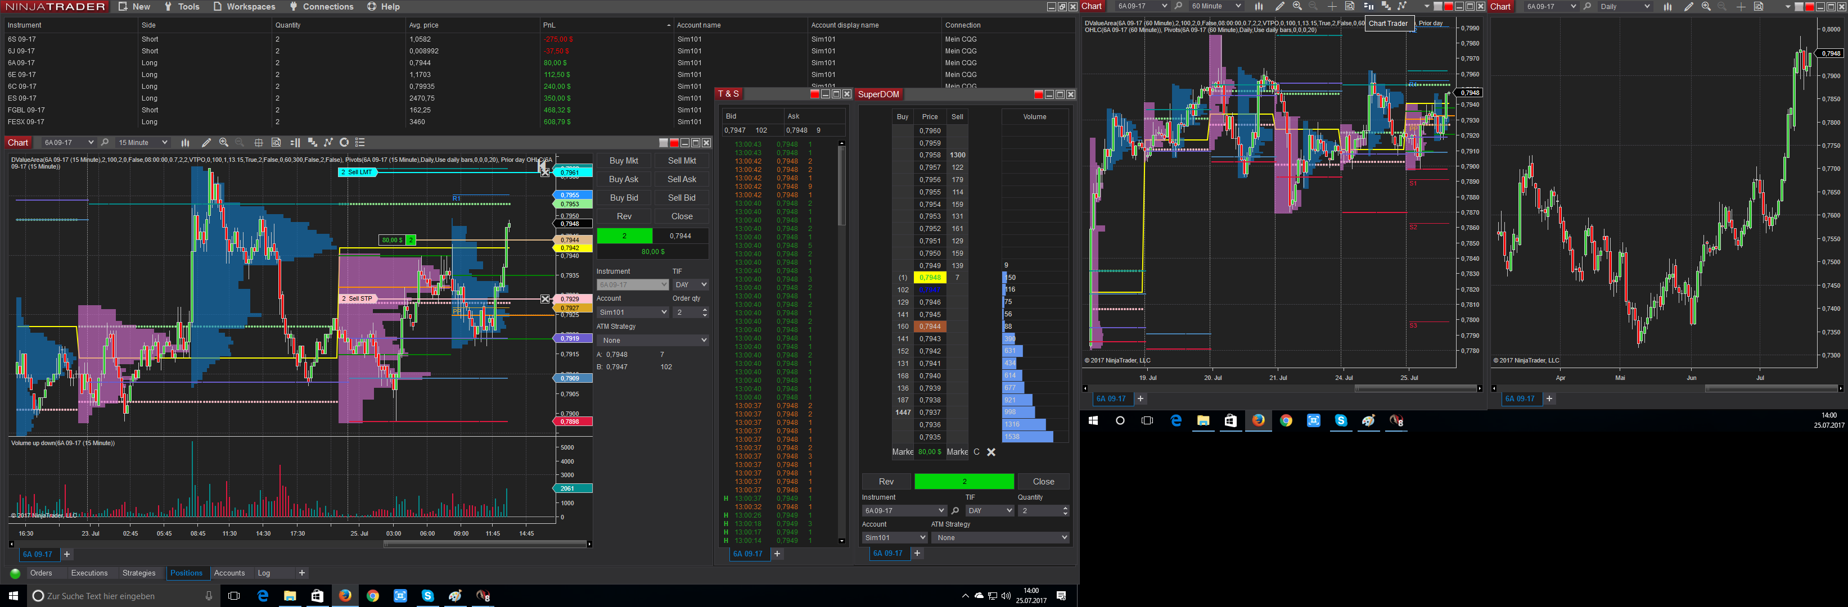Open Firefox from the left taskbar
1848x607 pixels.
(344, 596)
